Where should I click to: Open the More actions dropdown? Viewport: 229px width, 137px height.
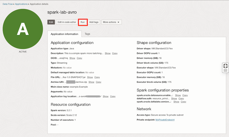click(111, 22)
